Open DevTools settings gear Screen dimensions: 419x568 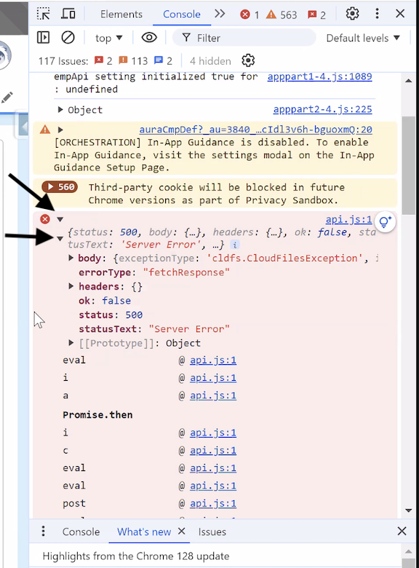coord(352,14)
